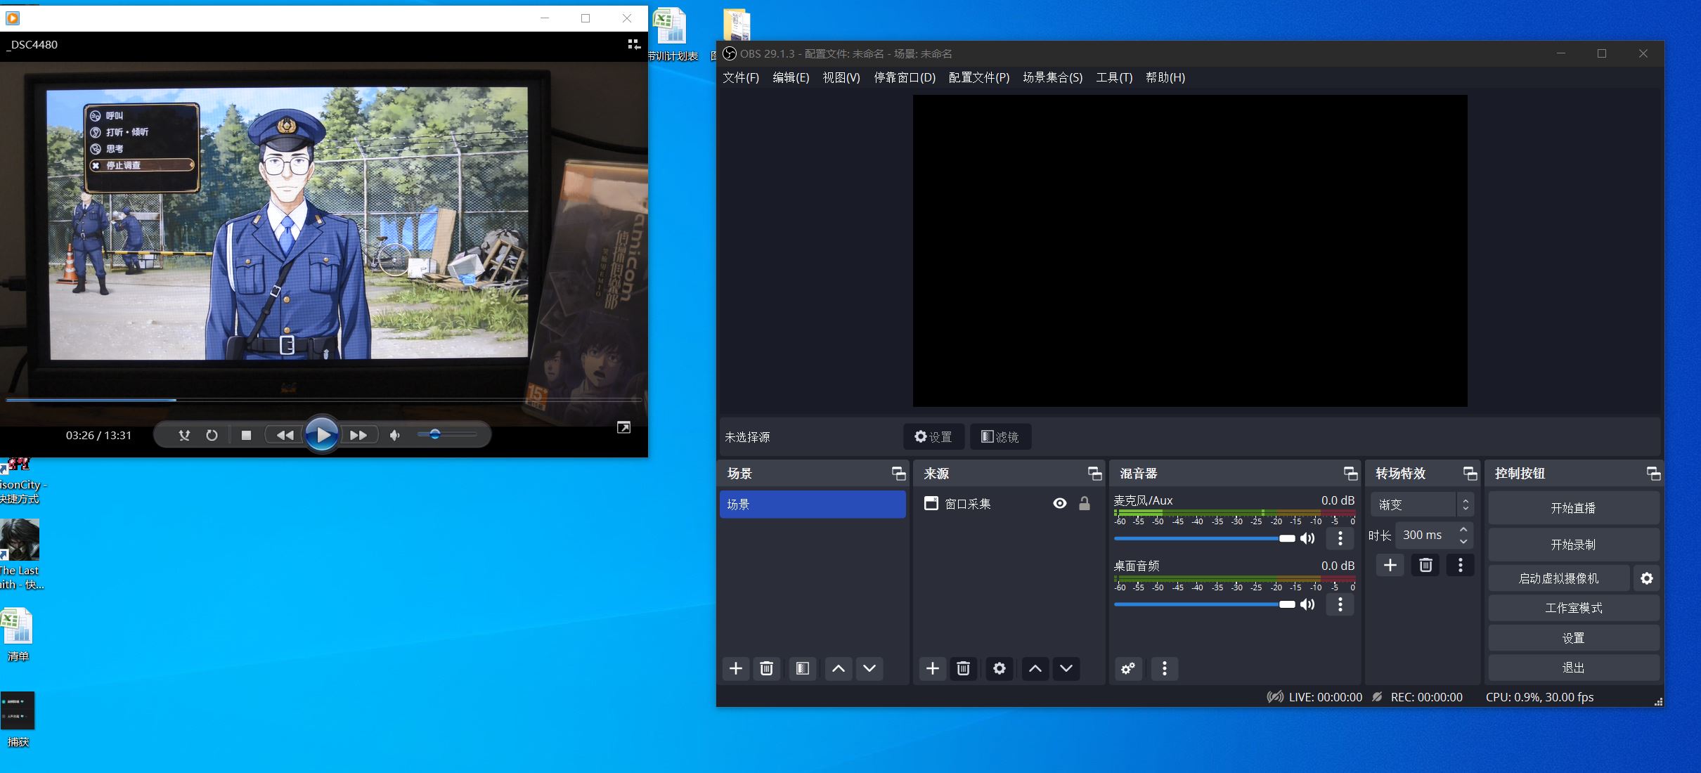
Task: Open source properties gear in Sources panel
Action: click(x=1000, y=668)
